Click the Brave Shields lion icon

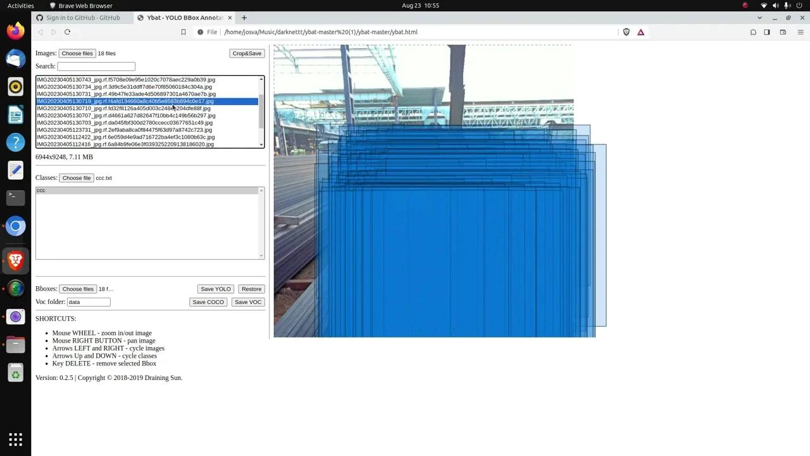[x=626, y=32]
